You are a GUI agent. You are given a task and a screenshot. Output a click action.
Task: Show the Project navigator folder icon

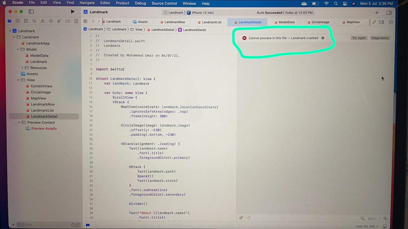[10, 21]
